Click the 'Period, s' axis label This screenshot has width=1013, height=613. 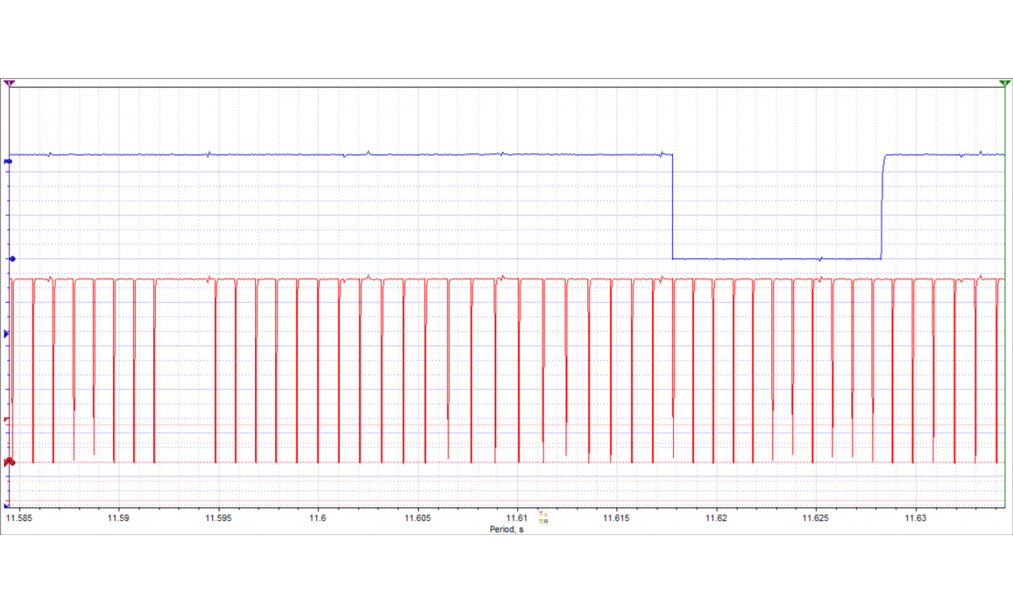[506, 529]
